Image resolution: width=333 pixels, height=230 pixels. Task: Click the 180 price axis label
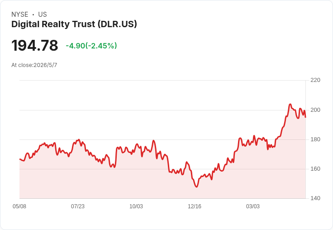point(315,139)
